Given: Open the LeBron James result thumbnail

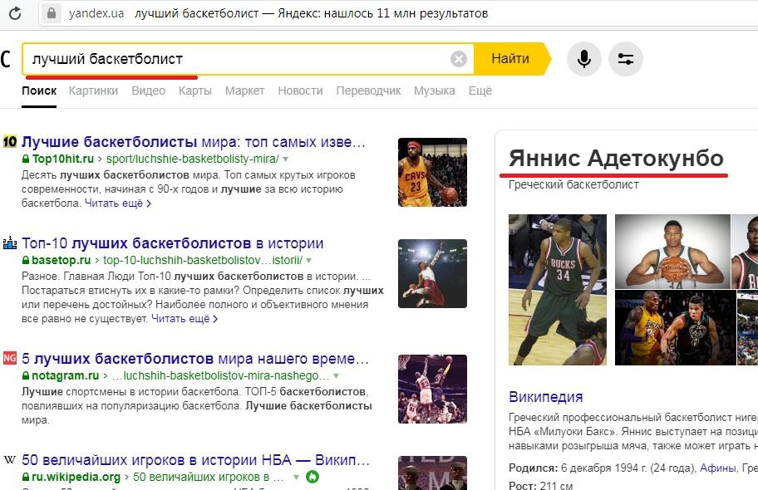Looking at the screenshot, I should pyautogui.click(x=432, y=172).
